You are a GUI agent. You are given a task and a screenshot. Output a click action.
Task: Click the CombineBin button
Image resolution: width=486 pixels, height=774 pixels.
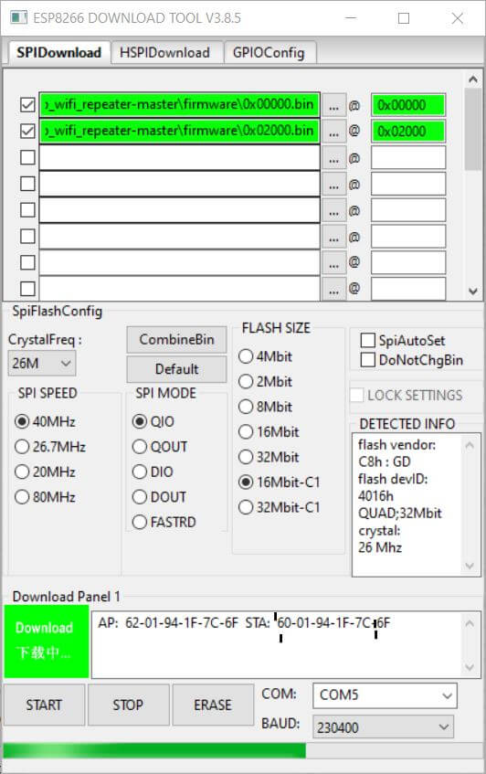tap(176, 340)
